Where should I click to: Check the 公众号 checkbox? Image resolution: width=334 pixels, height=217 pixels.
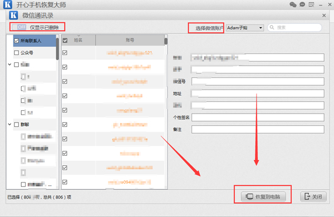pyautogui.click(x=16, y=53)
